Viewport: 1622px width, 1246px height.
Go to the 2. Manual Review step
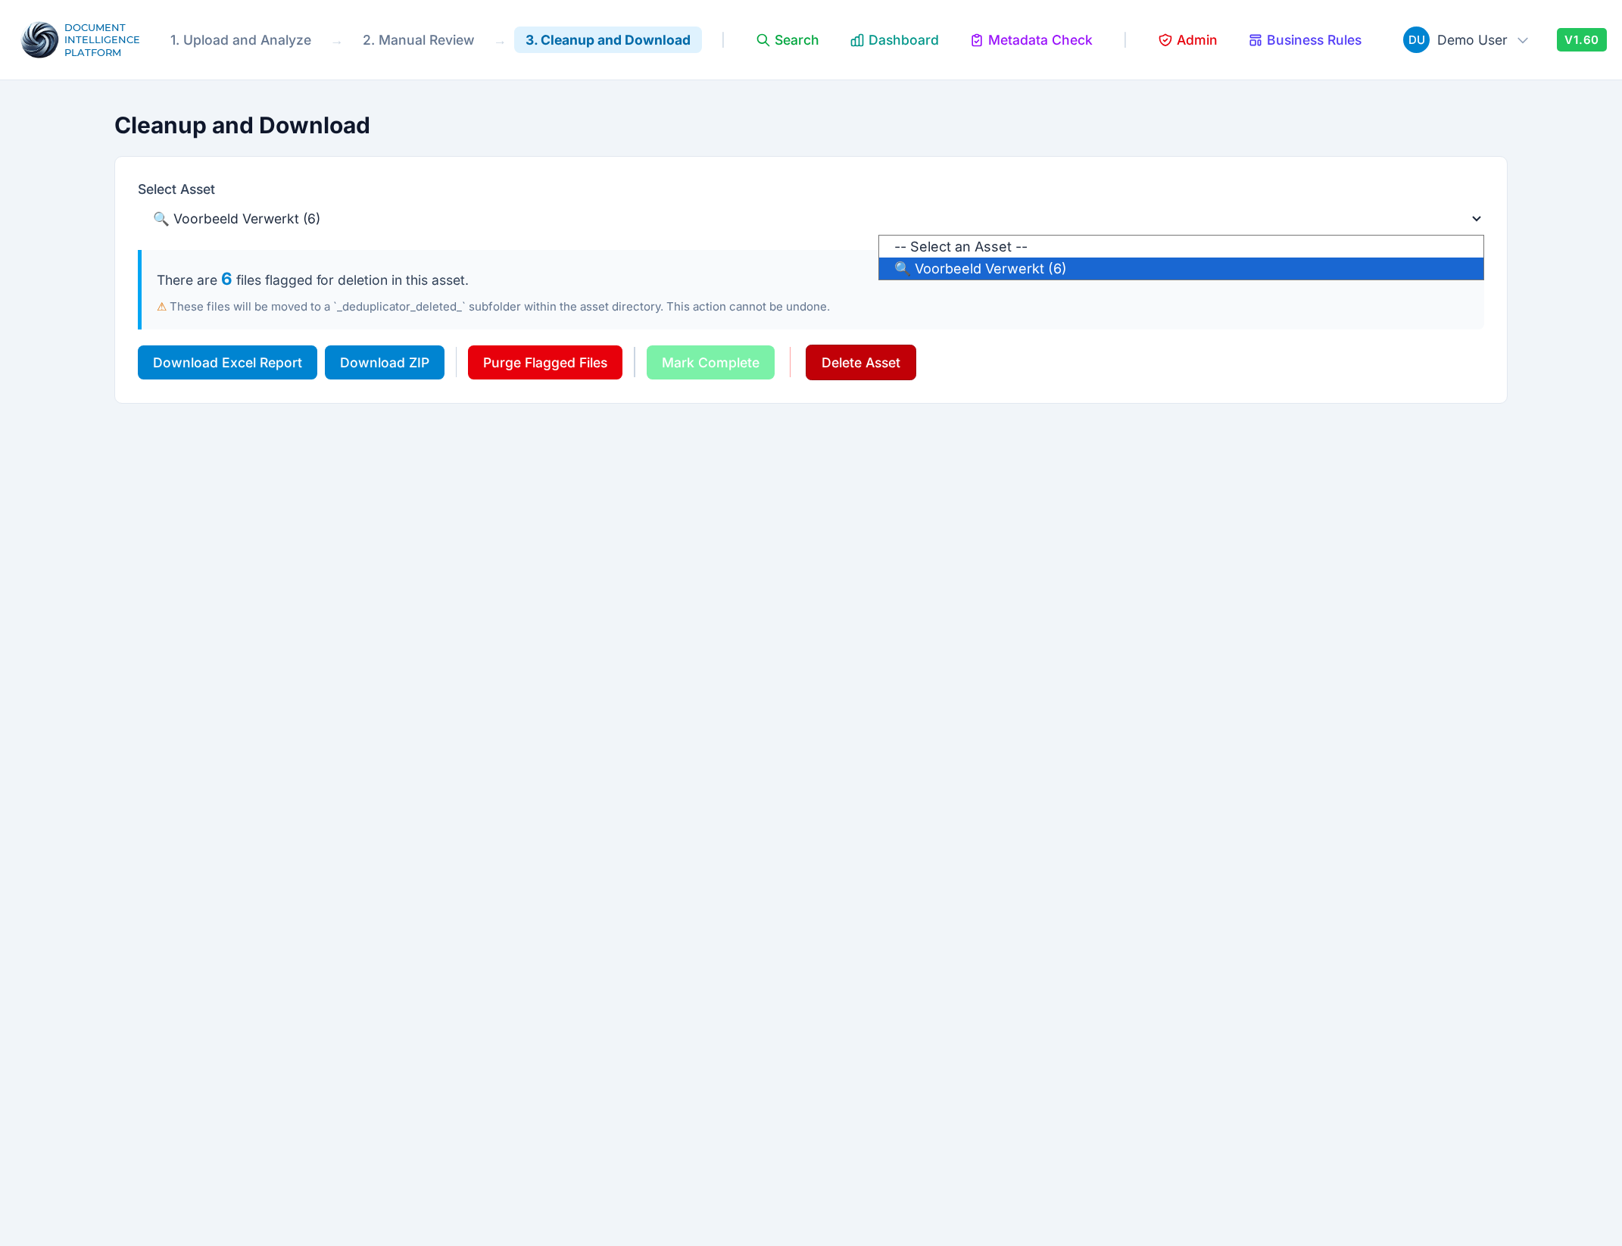418,40
